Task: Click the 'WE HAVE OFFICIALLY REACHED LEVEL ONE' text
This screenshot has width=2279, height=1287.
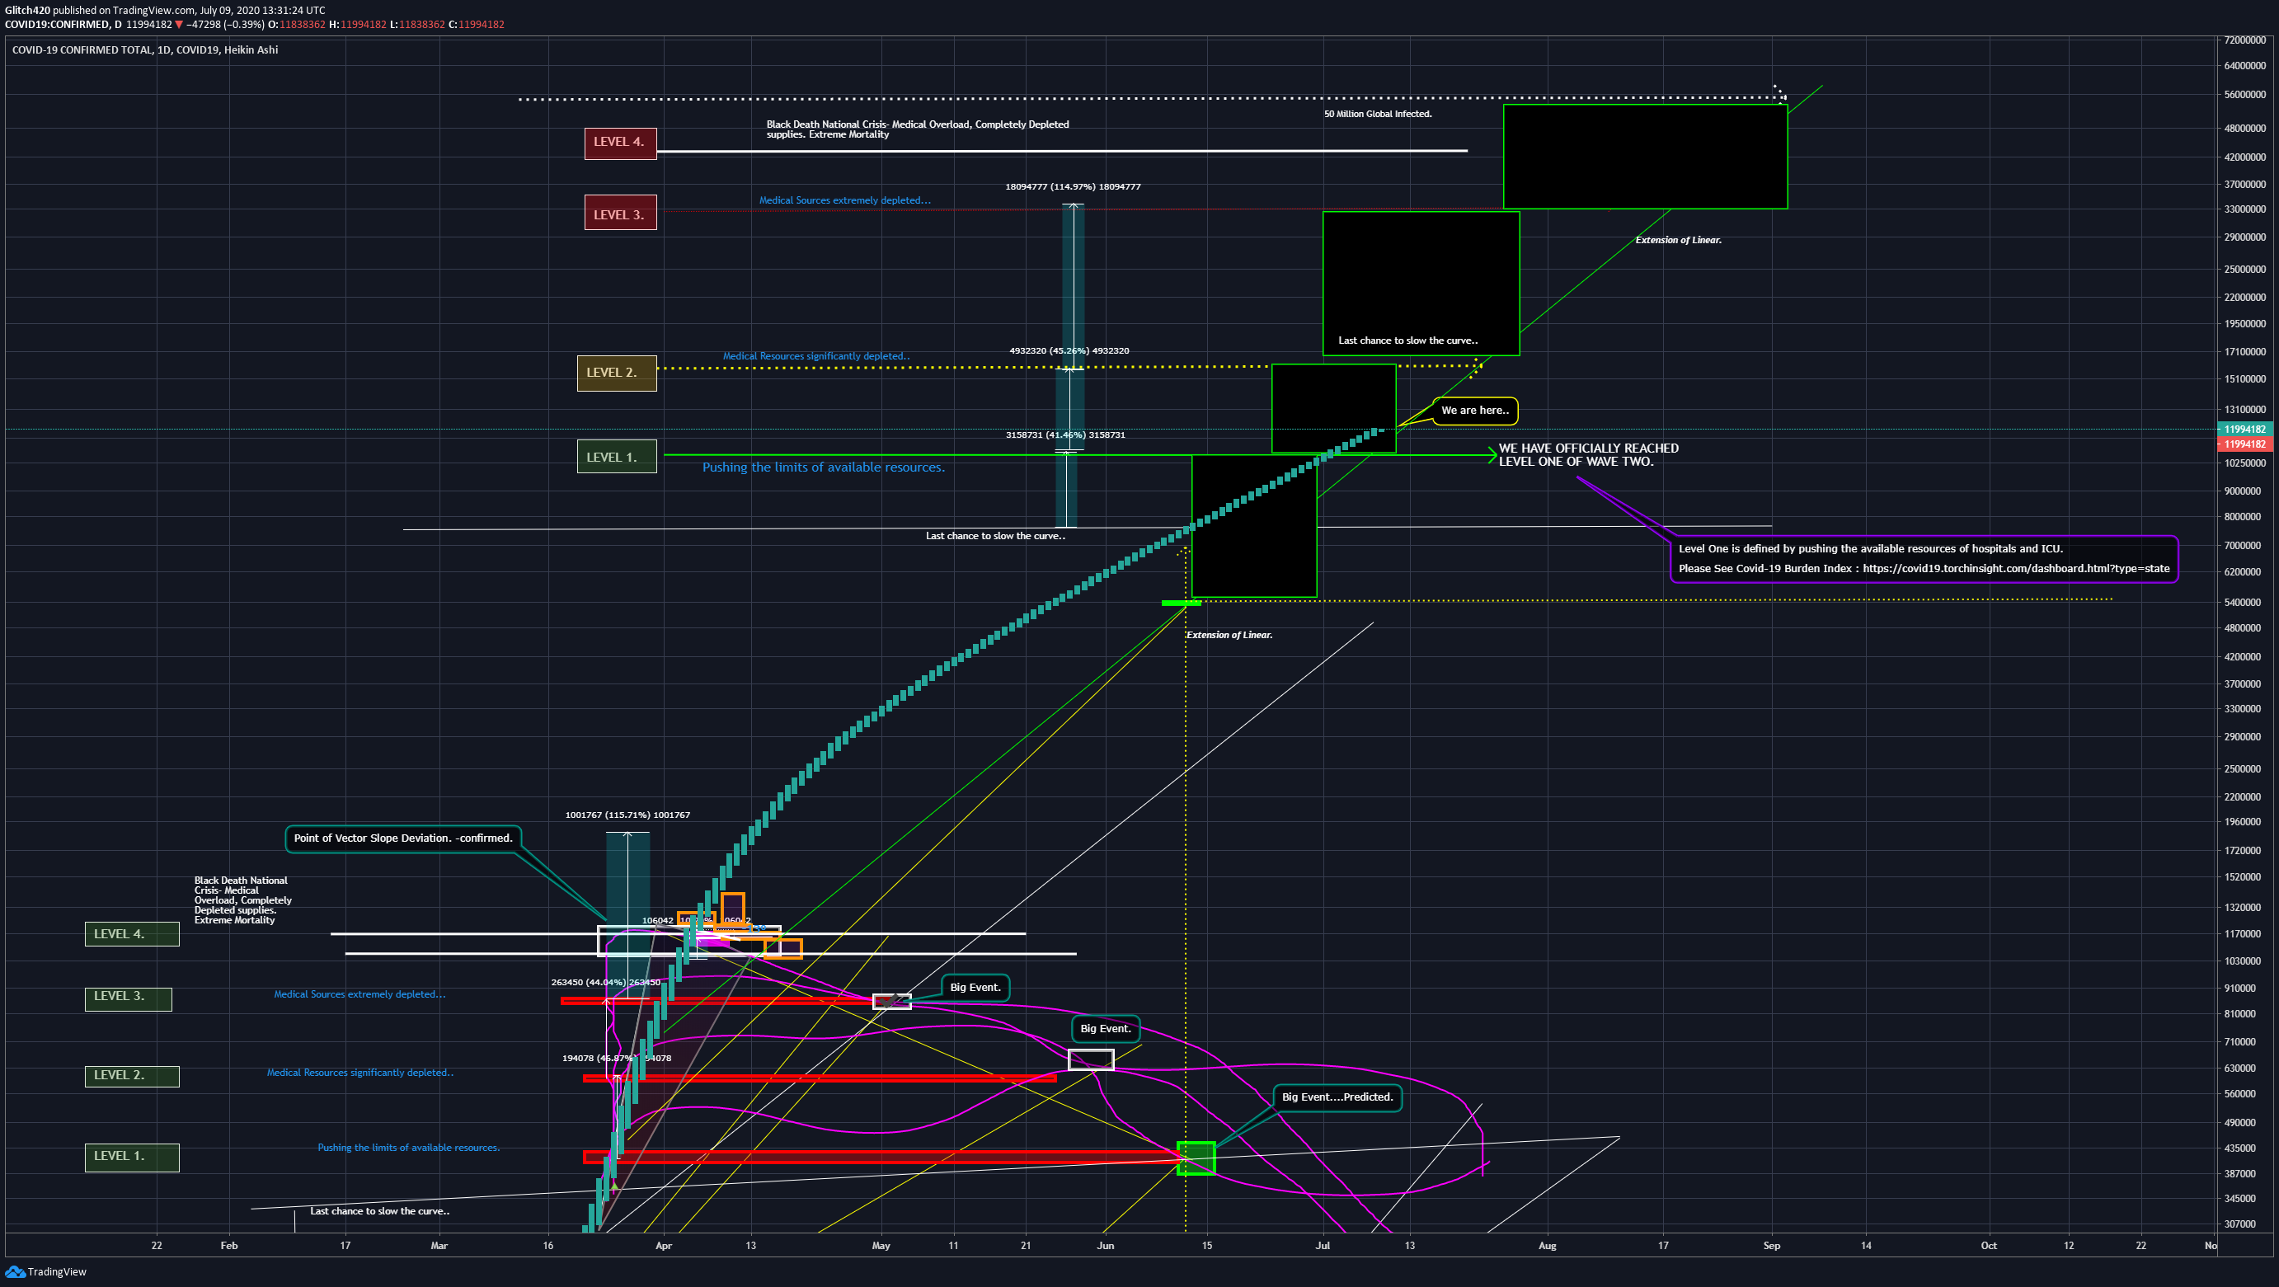Action: pos(1588,454)
